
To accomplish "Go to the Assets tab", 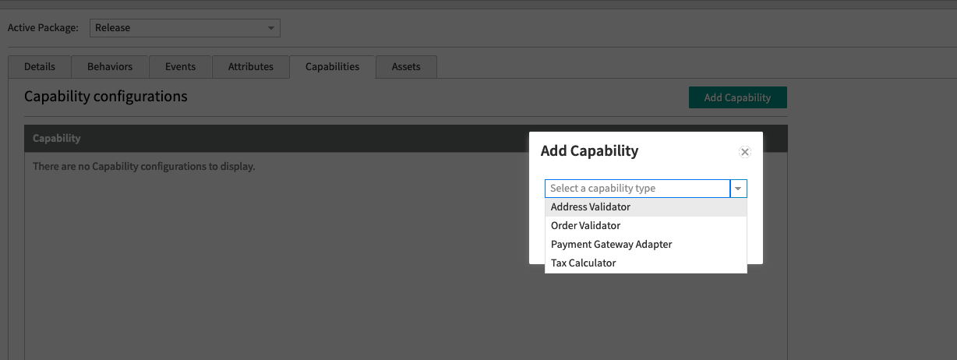I will tap(406, 67).
